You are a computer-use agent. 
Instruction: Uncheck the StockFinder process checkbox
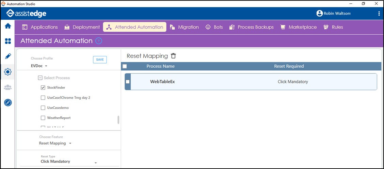pos(43,88)
